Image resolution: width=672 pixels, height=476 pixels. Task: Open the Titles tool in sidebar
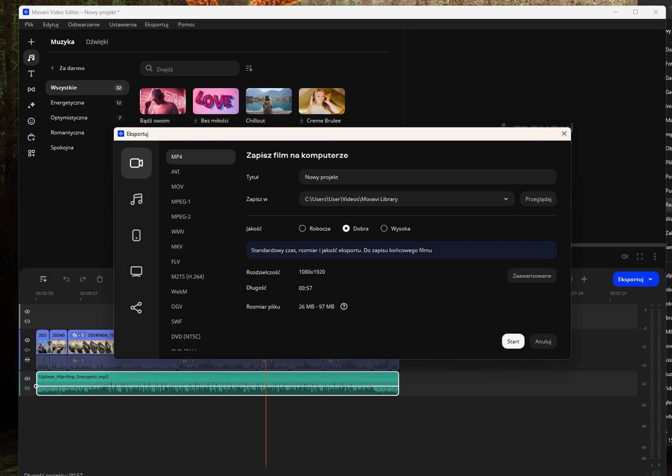point(31,74)
